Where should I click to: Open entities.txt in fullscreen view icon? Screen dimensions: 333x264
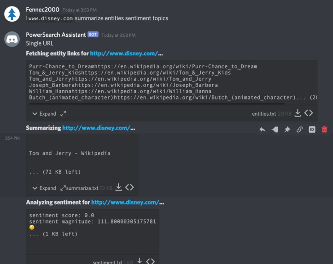click(x=63, y=114)
